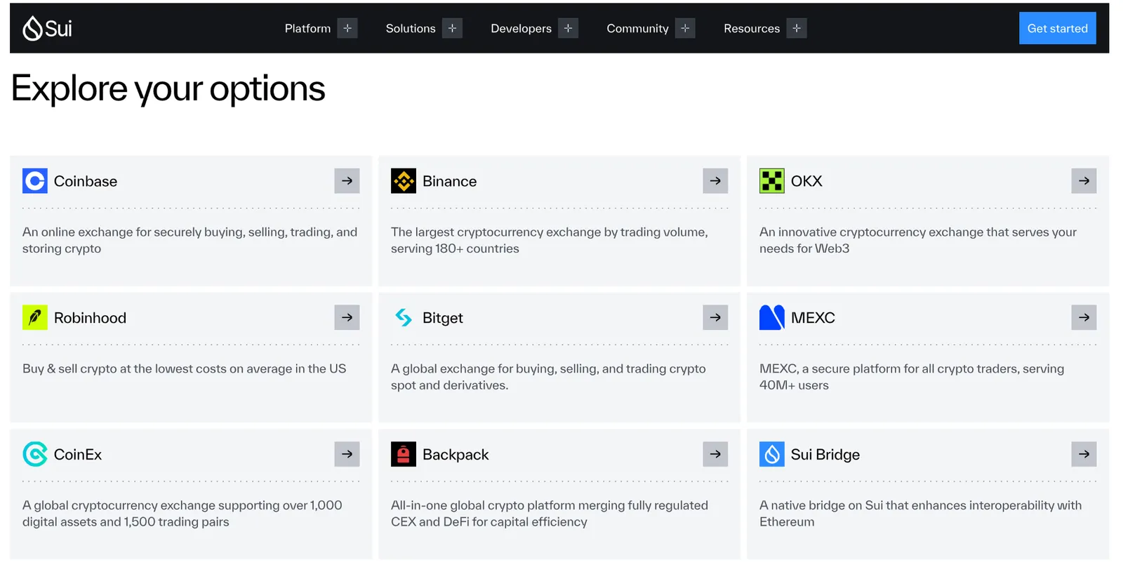
Task: Select the Robinhood card title
Action: pyautogui.click(x=90, y=318)
